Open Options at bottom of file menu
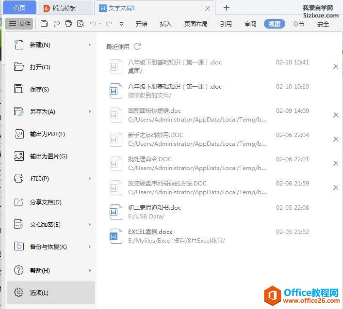Image resolution: width=343 pixels, height=309 pixels. click(39, 293)
